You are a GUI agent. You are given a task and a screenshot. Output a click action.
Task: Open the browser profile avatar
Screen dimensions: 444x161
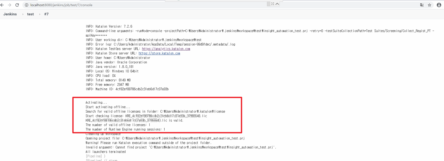[439, 5]
